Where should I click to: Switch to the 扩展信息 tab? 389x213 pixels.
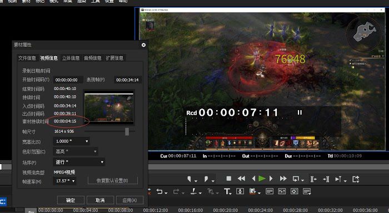[114, 58]
